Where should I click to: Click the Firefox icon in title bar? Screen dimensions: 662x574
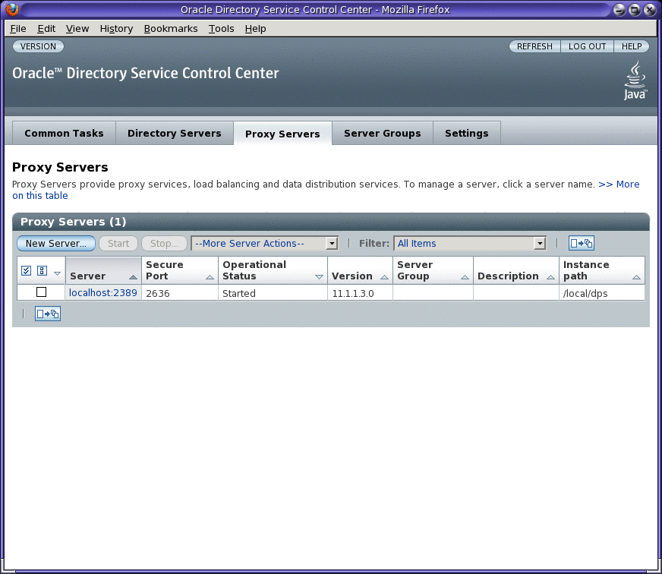pos(12,9)
